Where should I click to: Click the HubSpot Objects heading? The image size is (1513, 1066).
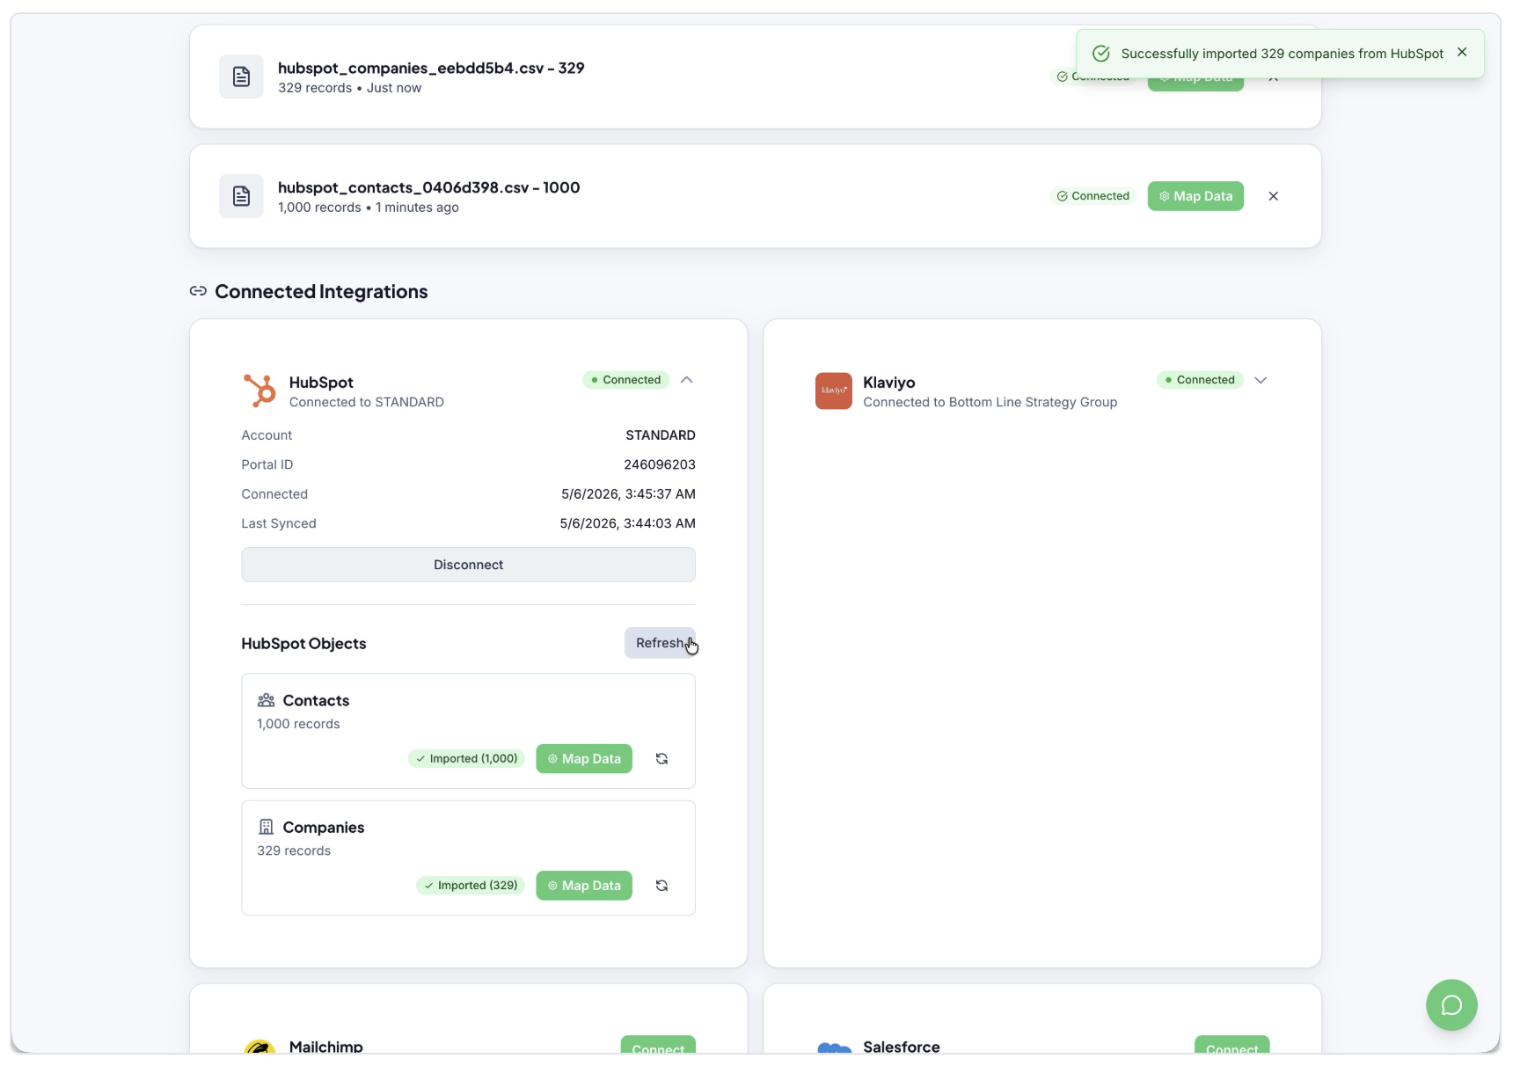point(303,644)
